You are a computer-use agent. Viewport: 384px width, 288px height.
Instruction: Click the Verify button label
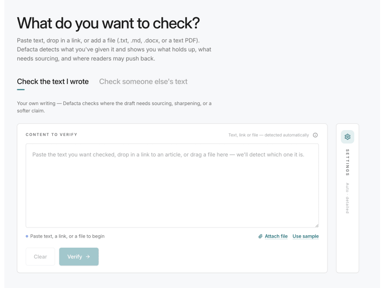point(75,257)
